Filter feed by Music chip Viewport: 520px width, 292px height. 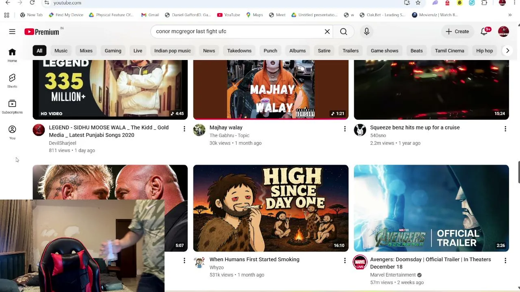click(61, 51)
